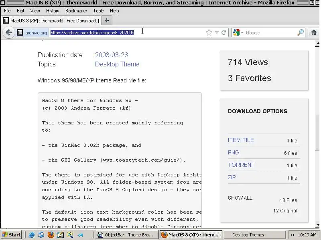Click the 12 Original count
The width and height of the screenshot is (321, 240).
click(285, 211)
